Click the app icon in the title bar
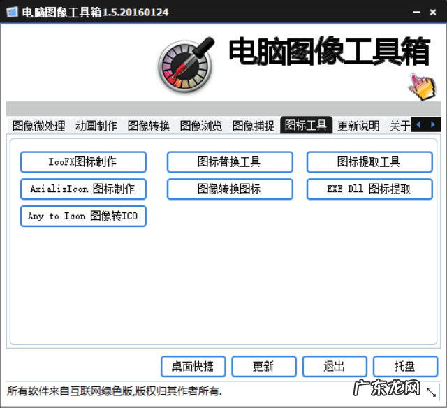The image size is (447, 408). pyautogui.click(x=12, y=13)
